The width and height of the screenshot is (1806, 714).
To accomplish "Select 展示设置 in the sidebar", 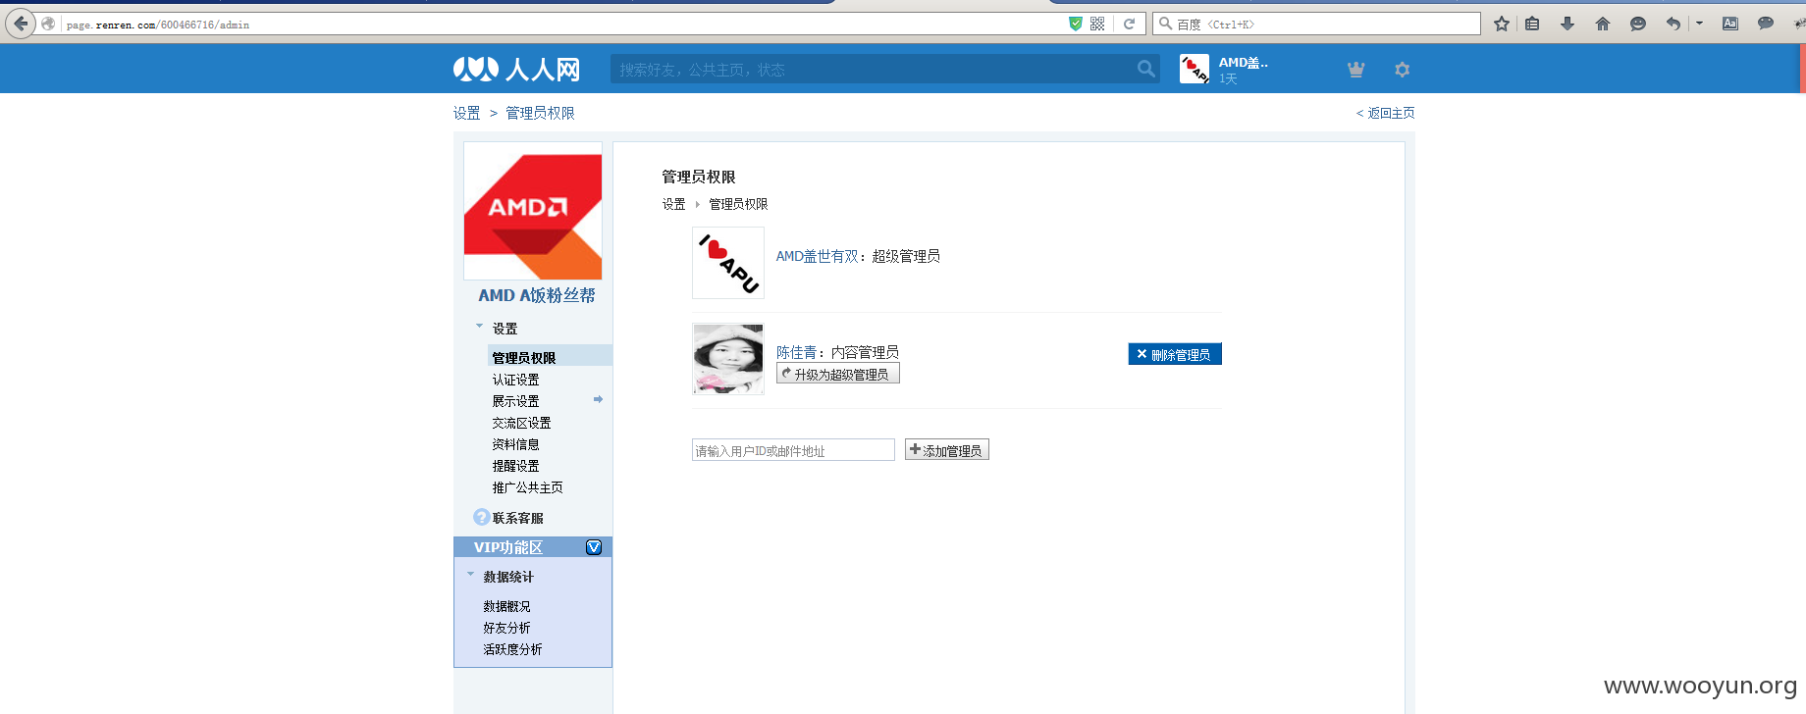I will click(515, 401).
